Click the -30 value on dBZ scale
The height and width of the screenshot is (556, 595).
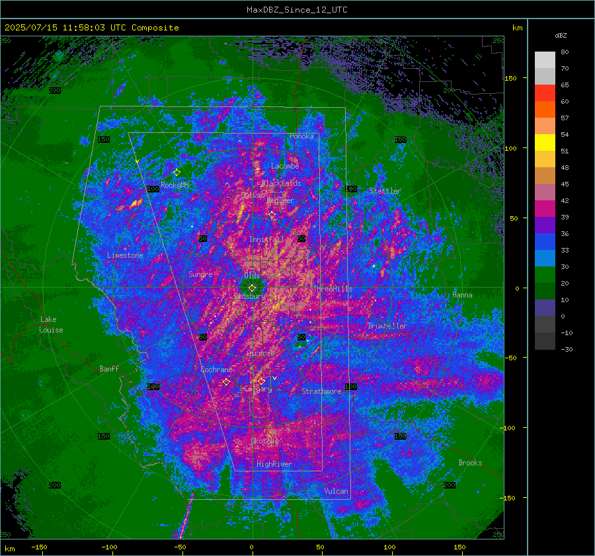(567, 350)
